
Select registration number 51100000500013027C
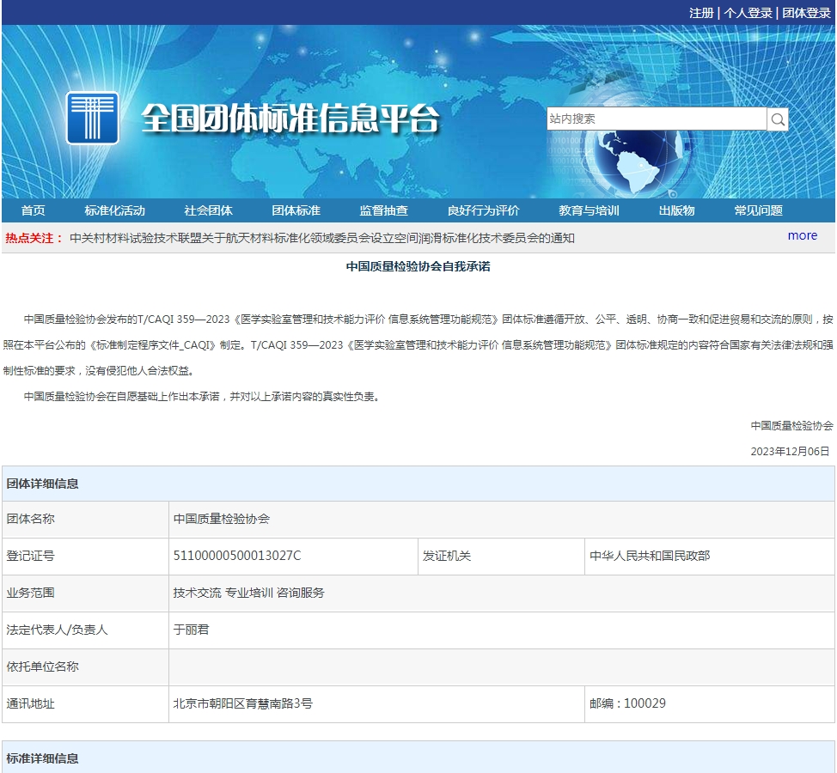(237, 556)
